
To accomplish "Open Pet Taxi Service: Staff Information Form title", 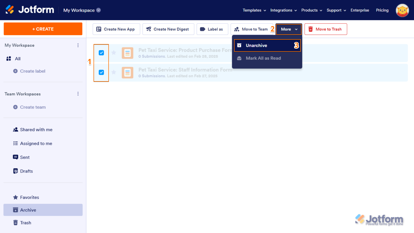I will 185,70.
